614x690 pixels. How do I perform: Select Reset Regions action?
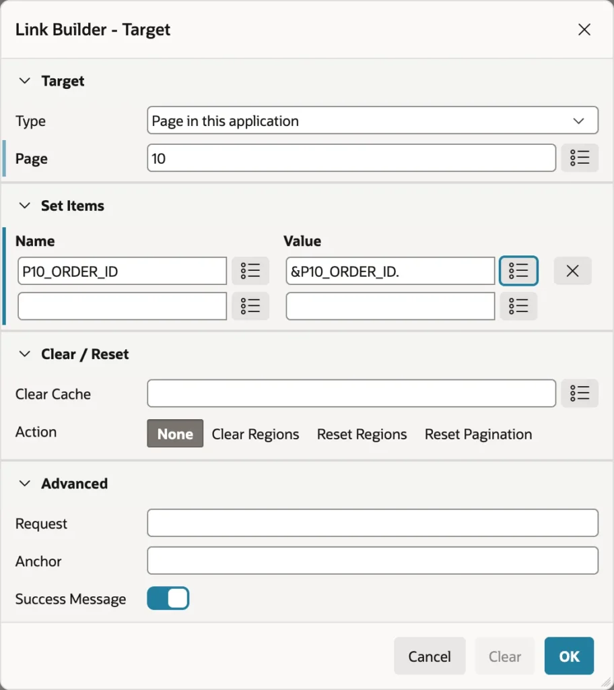click(x=362, y=435)
